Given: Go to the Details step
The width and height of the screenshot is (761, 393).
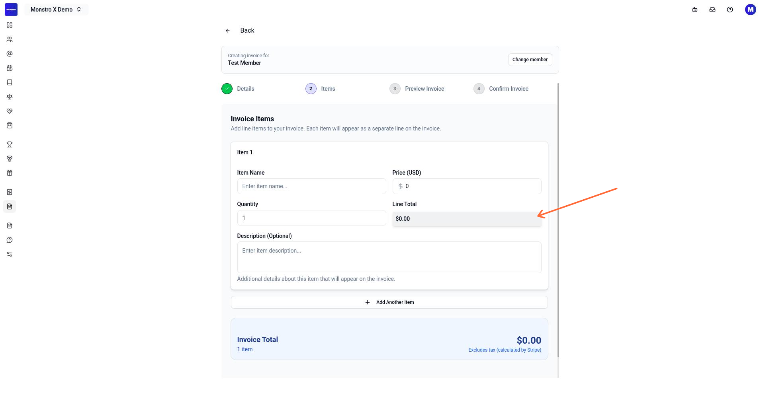Looking at the screenshot, I should click(238, 89).
